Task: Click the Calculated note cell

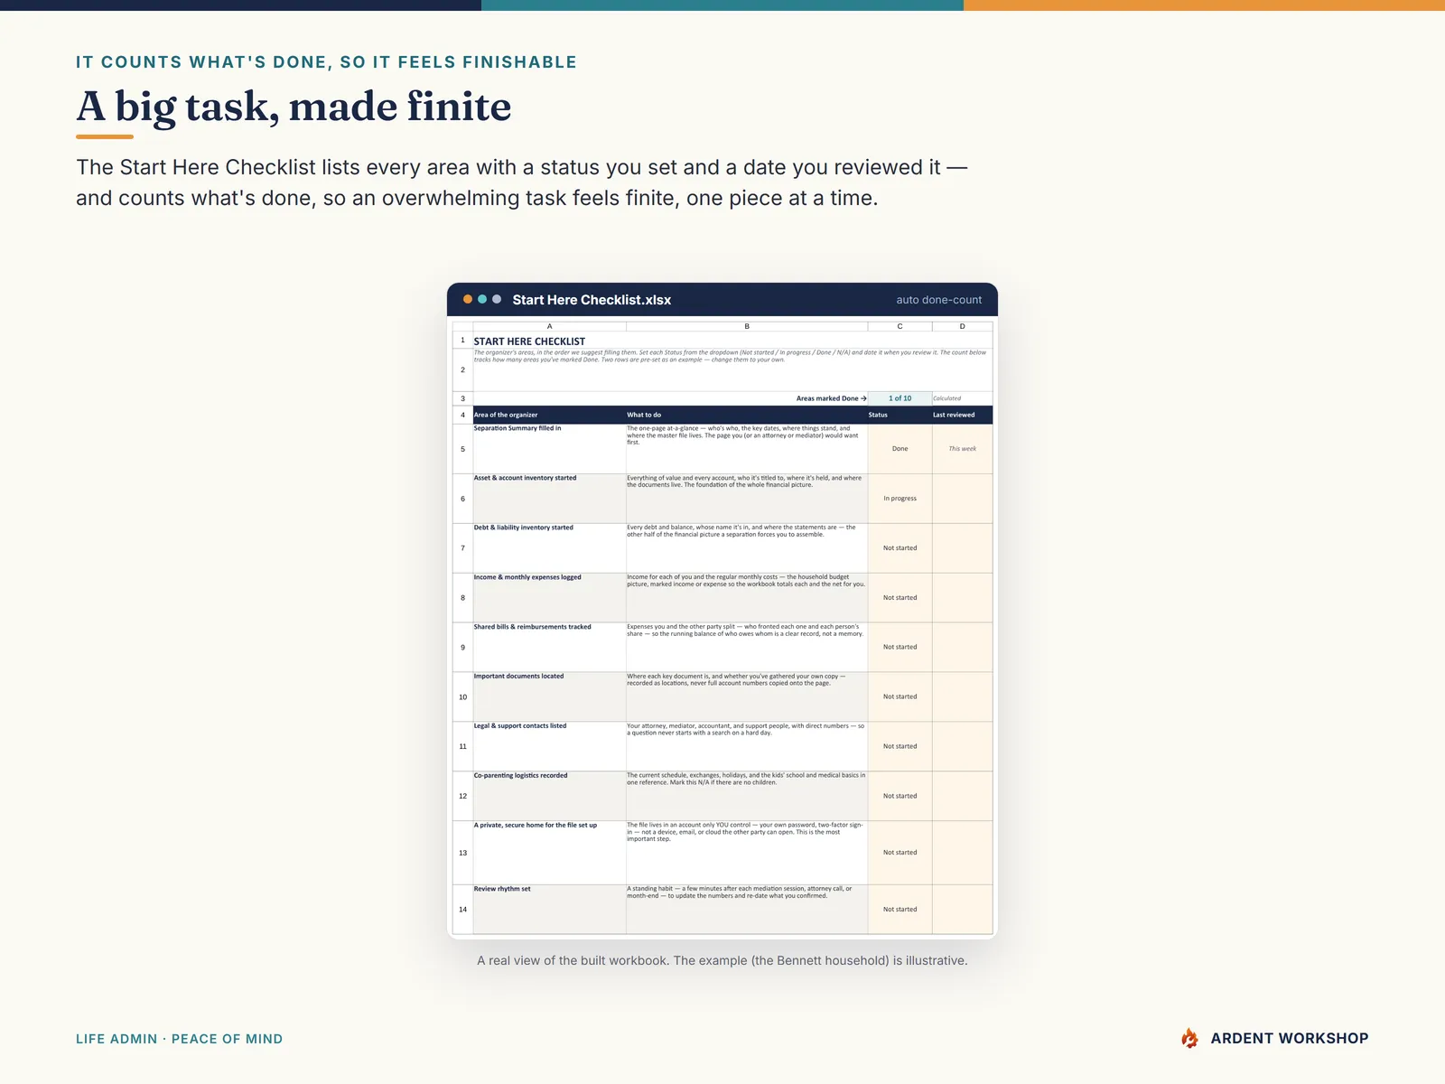Action: 962,398
